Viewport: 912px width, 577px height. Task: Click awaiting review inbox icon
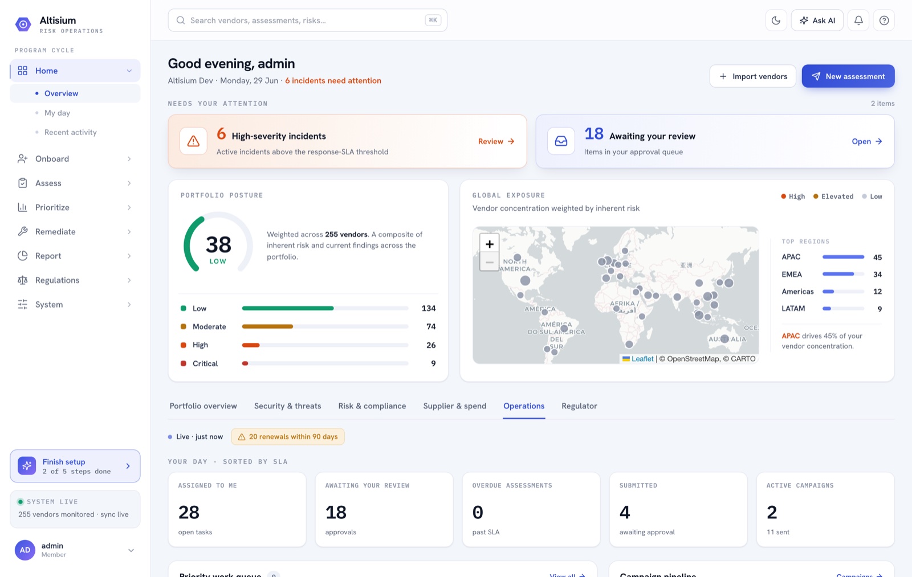tap(561, 141)
